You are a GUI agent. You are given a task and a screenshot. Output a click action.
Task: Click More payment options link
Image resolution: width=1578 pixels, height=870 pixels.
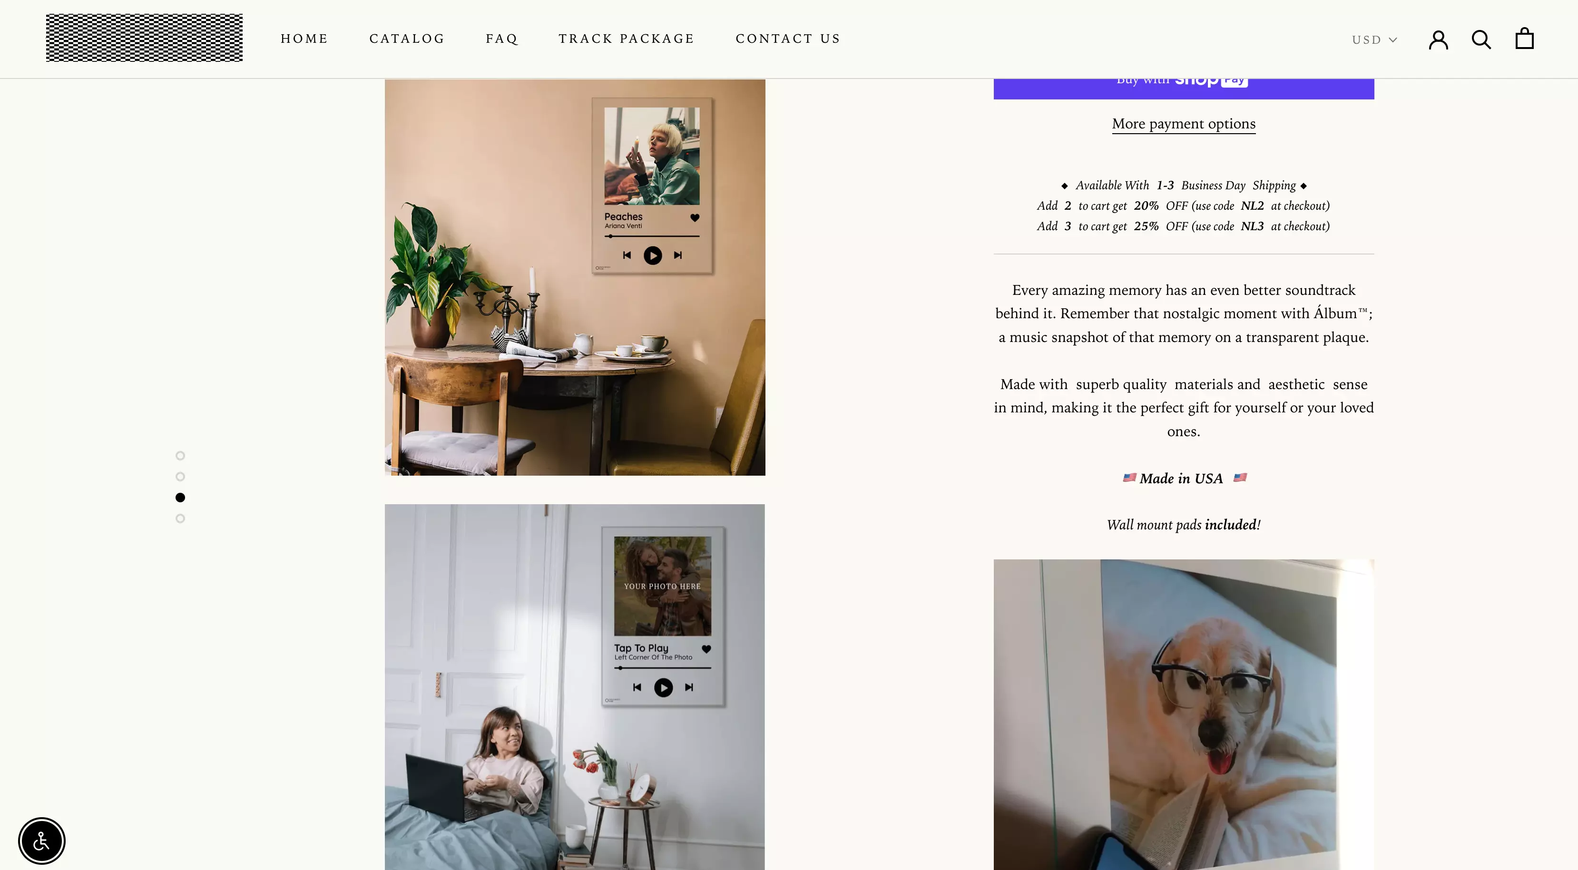click(1184, 123)
